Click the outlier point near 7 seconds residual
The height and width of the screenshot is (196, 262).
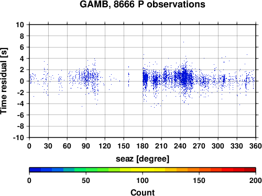pyautogui.click(x=183, y=42)
